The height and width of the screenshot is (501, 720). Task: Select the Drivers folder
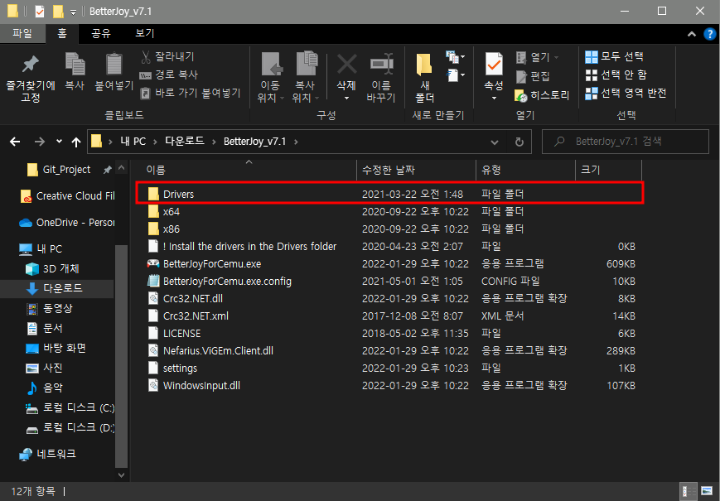coord(389,194)
